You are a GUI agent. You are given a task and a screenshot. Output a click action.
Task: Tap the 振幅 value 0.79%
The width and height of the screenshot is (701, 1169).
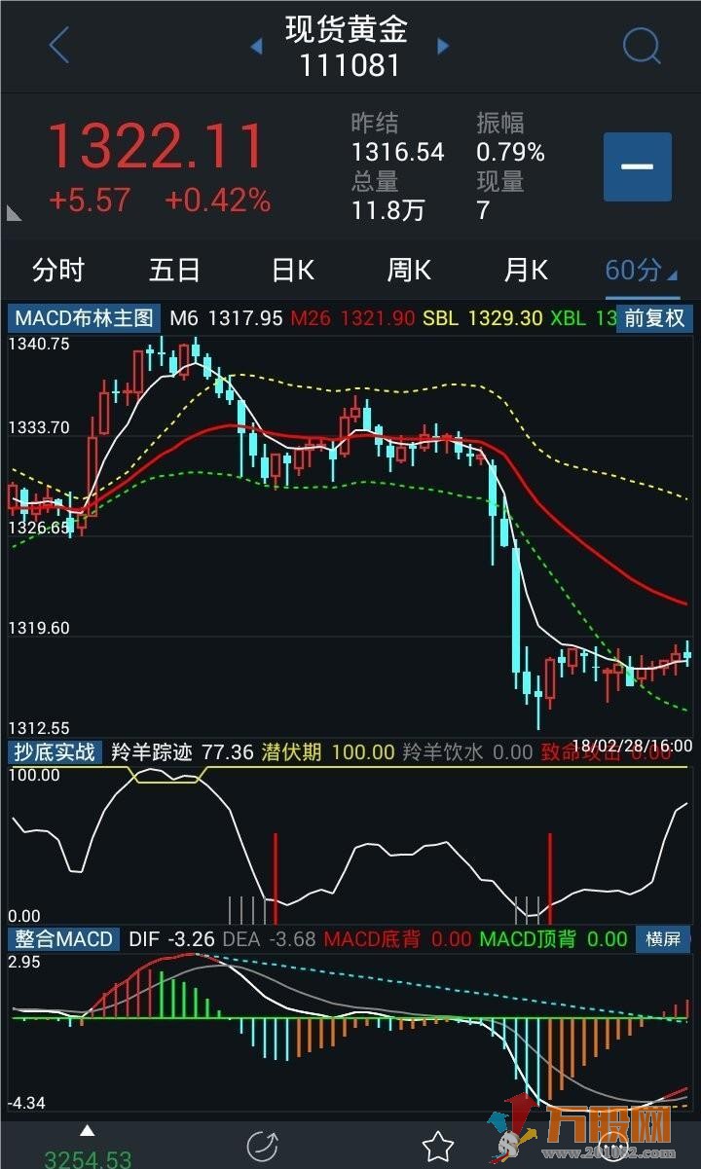[510, 153]
